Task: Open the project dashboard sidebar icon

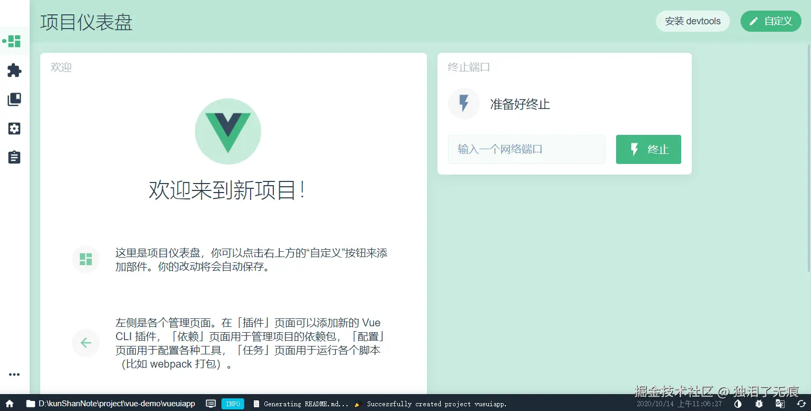Action: tap(14, 41)
